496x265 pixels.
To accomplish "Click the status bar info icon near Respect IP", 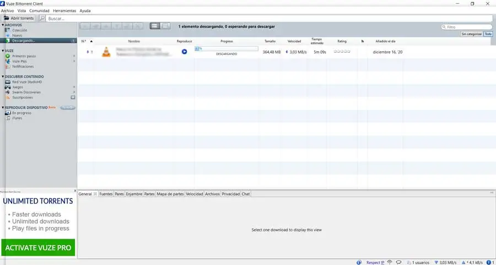I will 359,262.
